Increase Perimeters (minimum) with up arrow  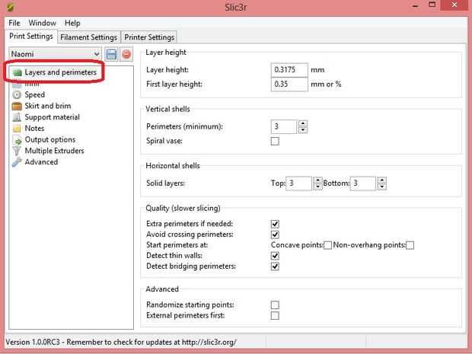303,123
